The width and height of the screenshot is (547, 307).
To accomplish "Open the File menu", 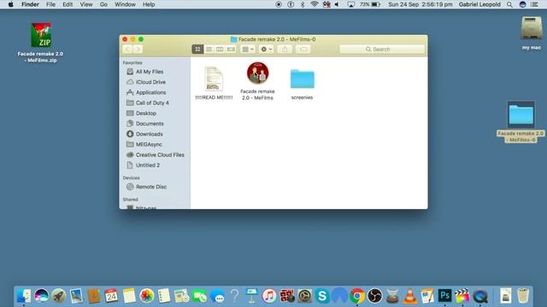I will 50,4.
